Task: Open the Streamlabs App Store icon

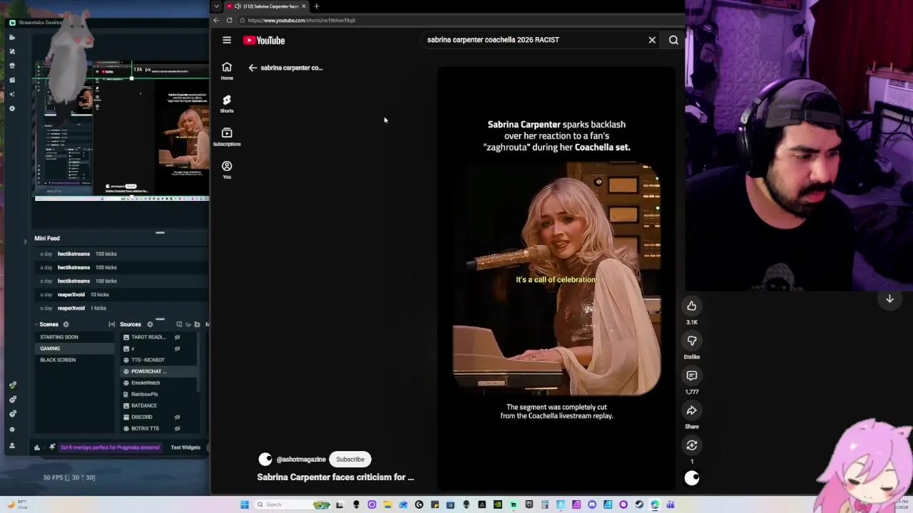Action: (x=12, y=66)
